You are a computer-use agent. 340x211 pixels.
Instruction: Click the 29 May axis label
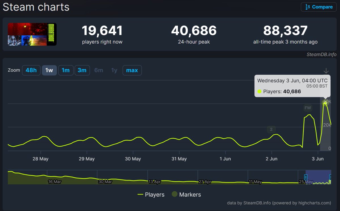pyautogui.click(x=87, y=159)
